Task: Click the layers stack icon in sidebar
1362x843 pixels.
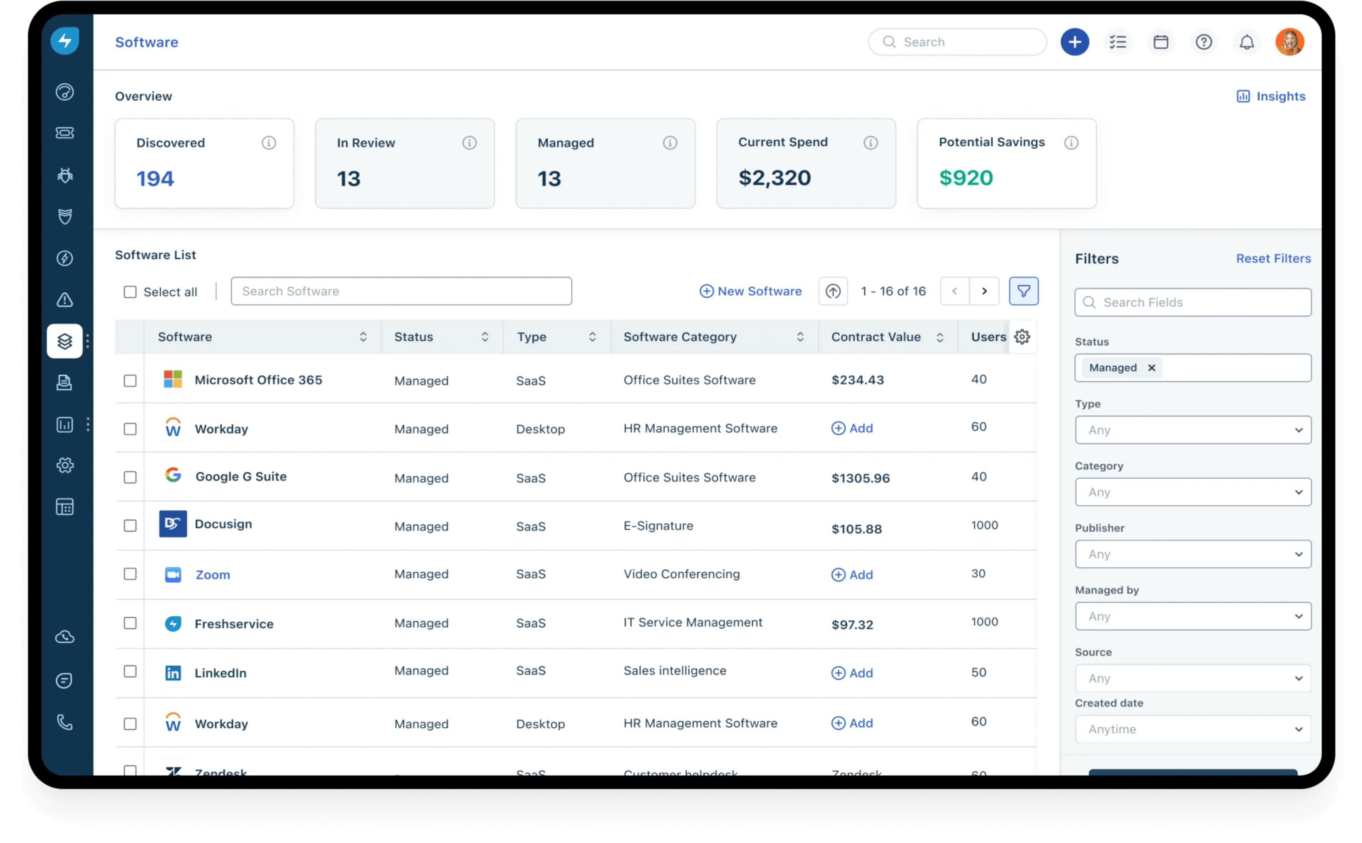Action: click(x=65, y=341)
